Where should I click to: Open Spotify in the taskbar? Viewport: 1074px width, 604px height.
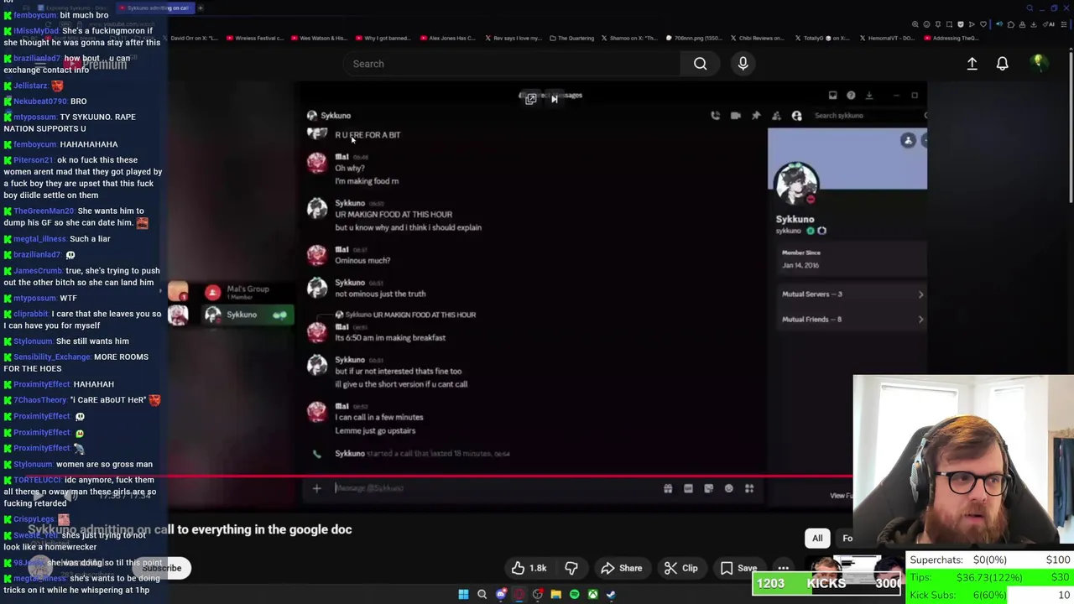[574, 595]
